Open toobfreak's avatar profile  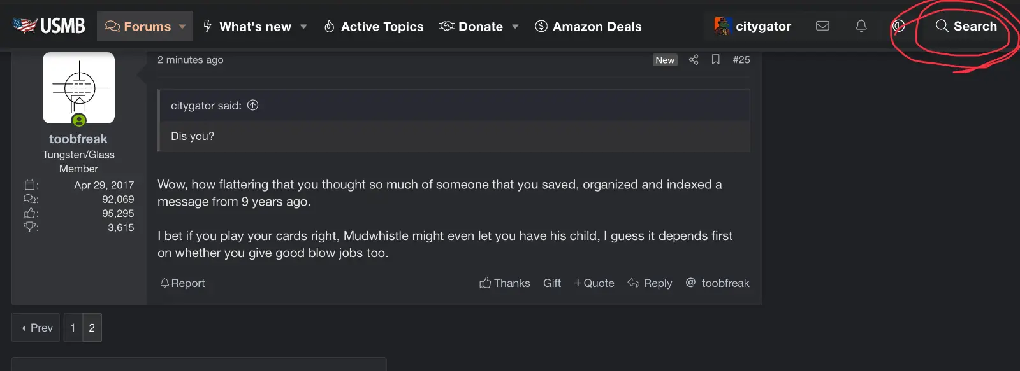click(x=78, y=88)
